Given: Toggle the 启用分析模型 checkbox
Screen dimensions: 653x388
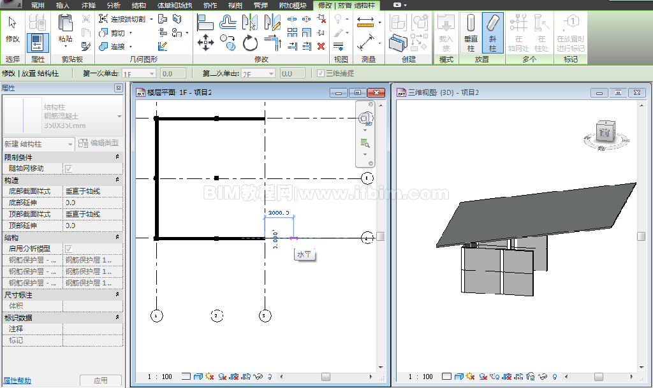Looking at the screenshot, I should click(x=68, y=248).
